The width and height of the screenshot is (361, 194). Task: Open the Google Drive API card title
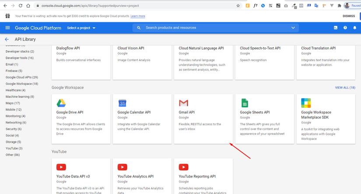(70, 112)
